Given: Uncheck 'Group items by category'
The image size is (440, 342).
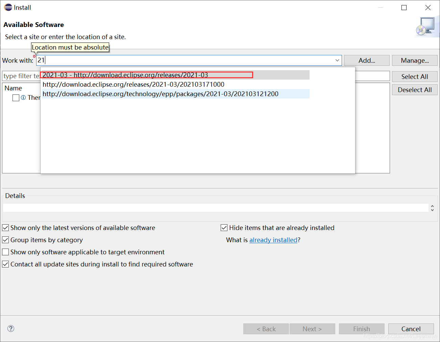Looking at the screenshot, I should pyautogui.click(x=6, y=240).
